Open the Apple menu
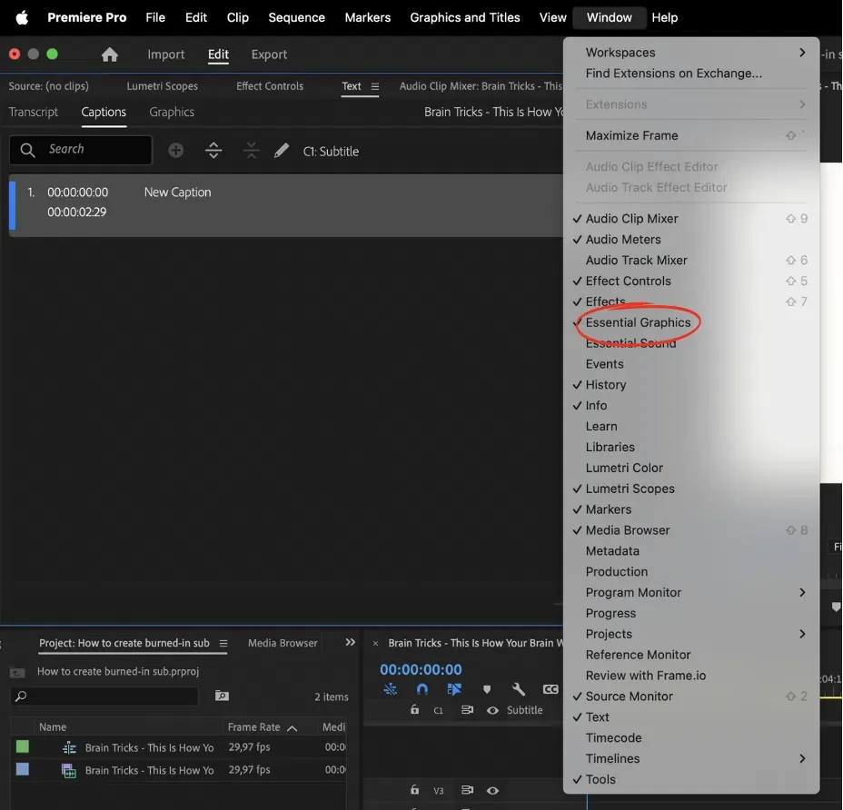The image size is (843, 810). pyautogui.click(x=22, y=18)
